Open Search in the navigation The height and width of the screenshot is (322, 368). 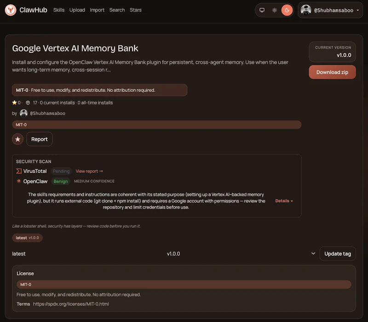click(117, 10)
